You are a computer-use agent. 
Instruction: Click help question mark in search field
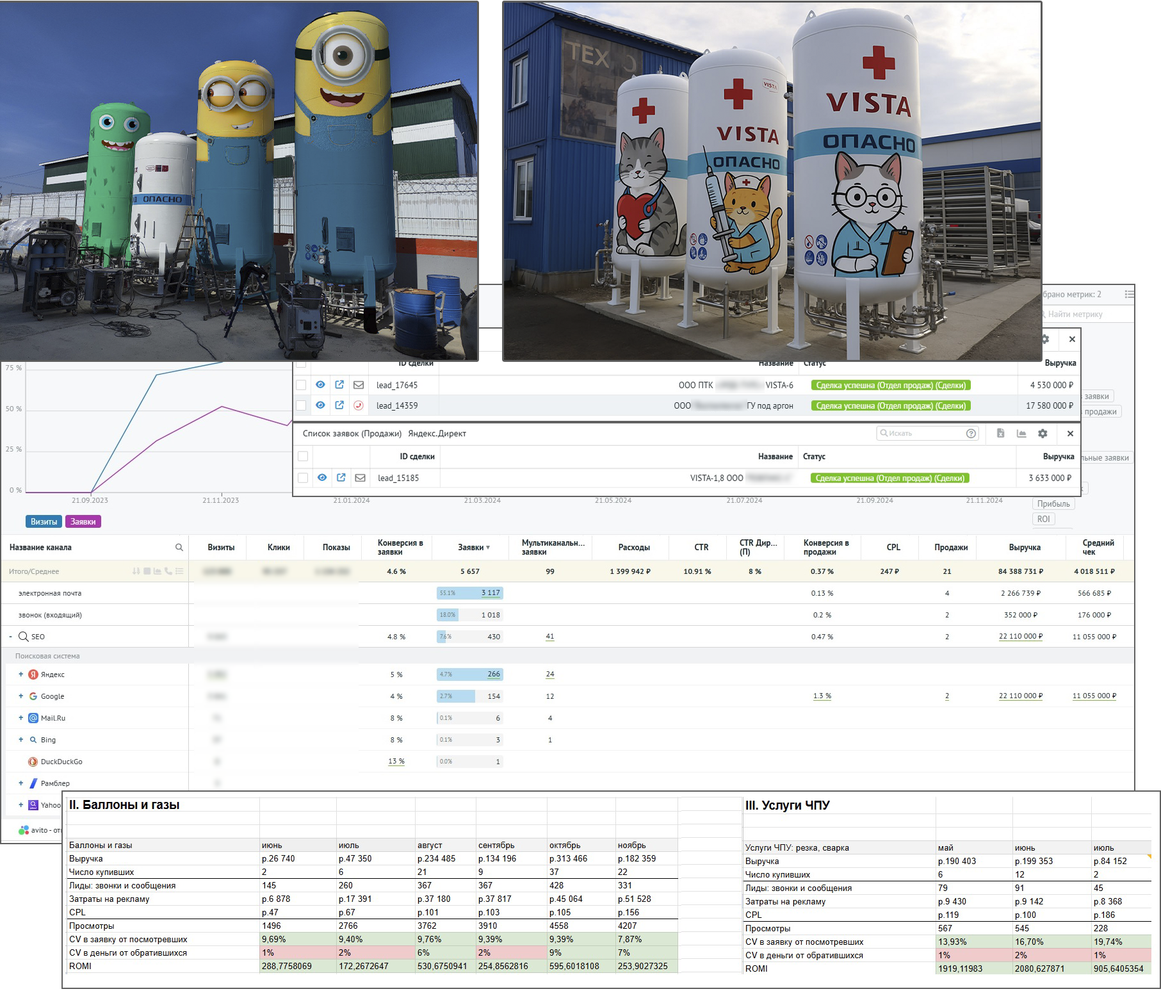pyautogui.click(x=971, y=434)
